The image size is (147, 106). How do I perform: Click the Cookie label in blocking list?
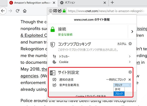(x=64, y=62)
